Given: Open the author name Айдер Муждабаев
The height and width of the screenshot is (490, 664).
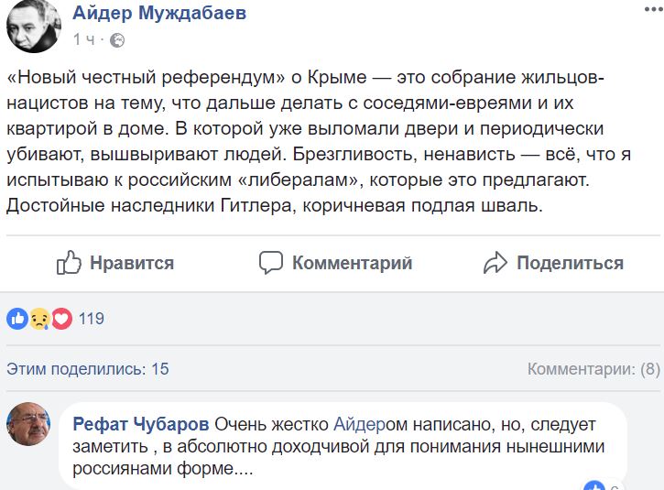Looking at the screenshot, I should click(159, 13).
